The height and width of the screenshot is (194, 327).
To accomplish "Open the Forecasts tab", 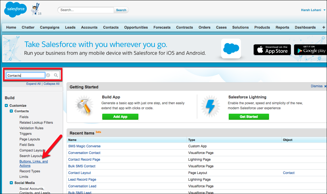I will coord(162,27).
